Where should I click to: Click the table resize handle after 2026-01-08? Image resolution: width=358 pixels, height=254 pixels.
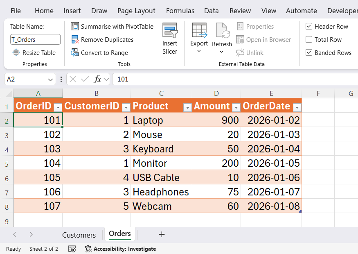tap(300, 211)
